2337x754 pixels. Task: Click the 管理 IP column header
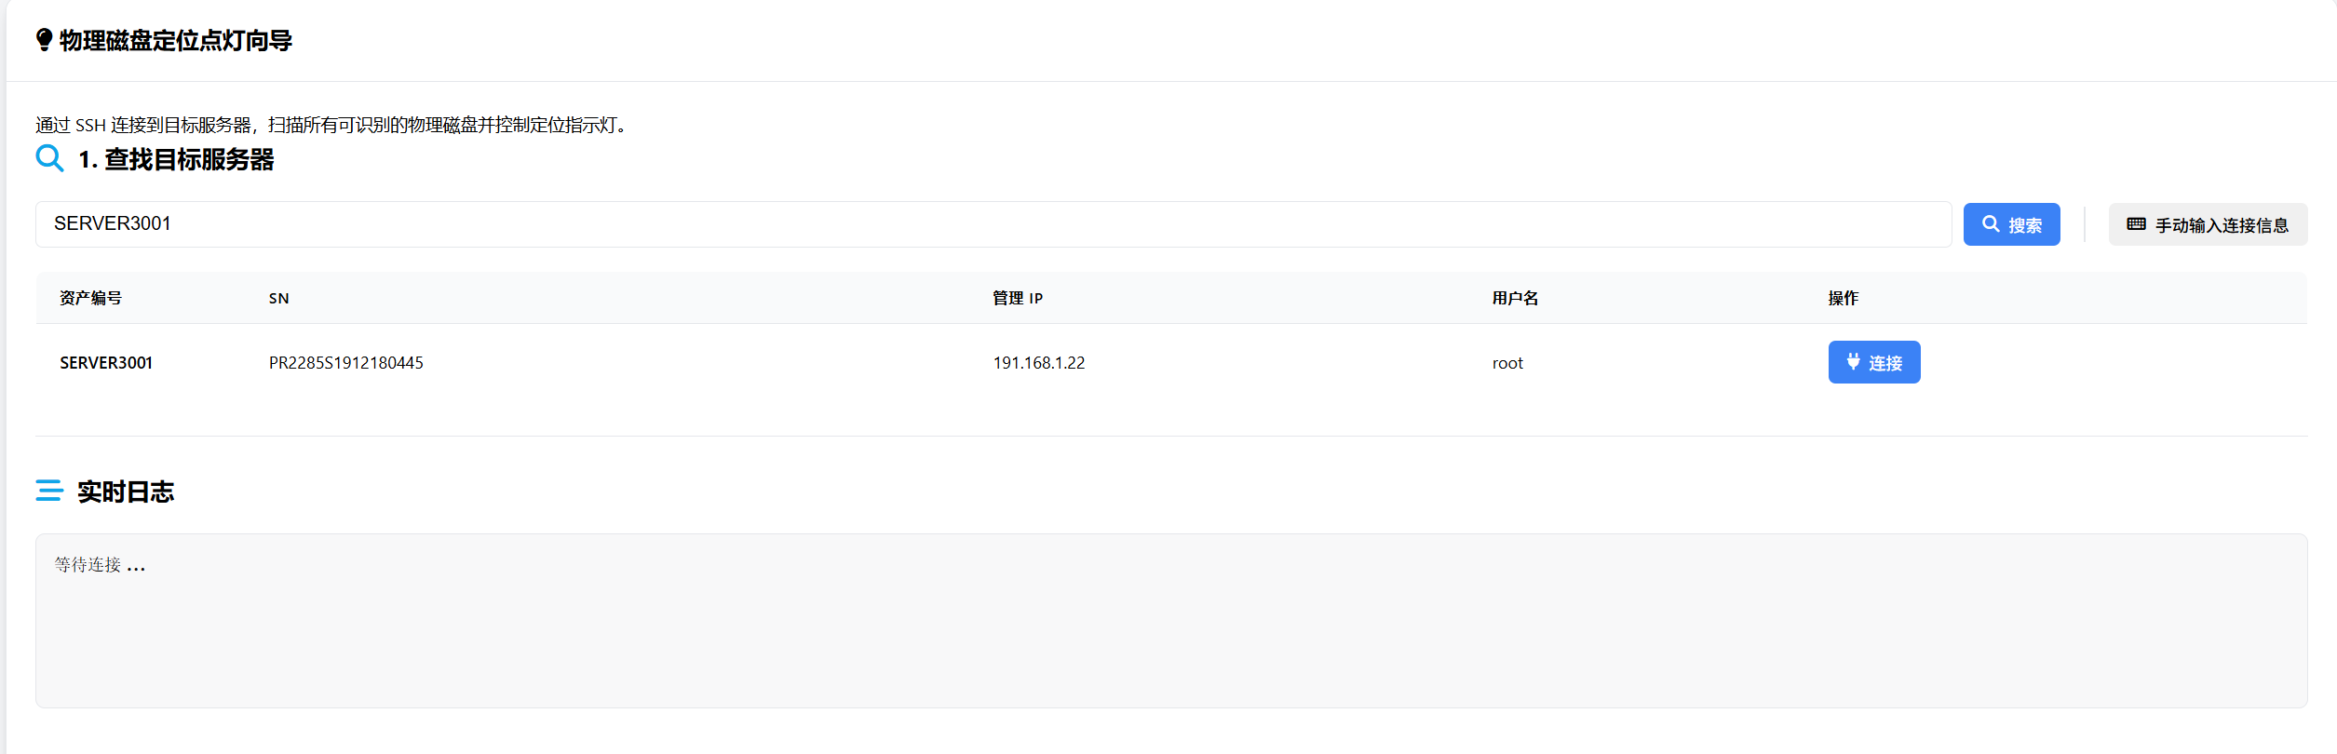point(1018,298)
